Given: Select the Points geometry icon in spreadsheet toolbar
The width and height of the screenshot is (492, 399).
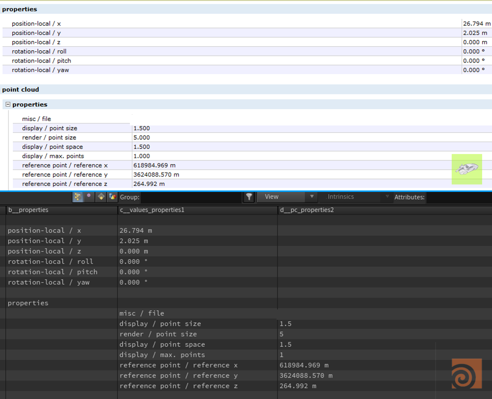Looking at the screenshot, I should click(x=78, y=197).
